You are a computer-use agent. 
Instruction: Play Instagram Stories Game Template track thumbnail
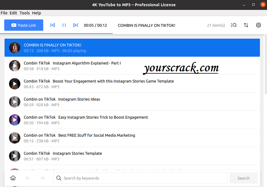[15, 84]
